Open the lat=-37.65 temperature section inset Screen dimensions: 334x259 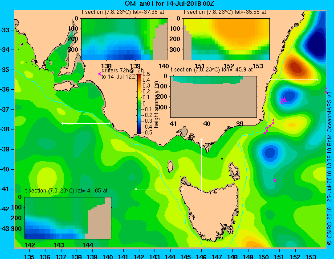[124, 39]
